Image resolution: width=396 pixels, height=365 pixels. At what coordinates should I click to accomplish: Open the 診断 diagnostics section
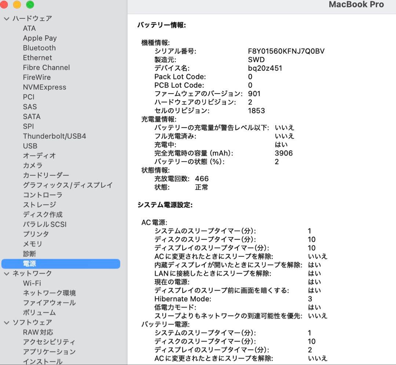(x=29, y=253)
